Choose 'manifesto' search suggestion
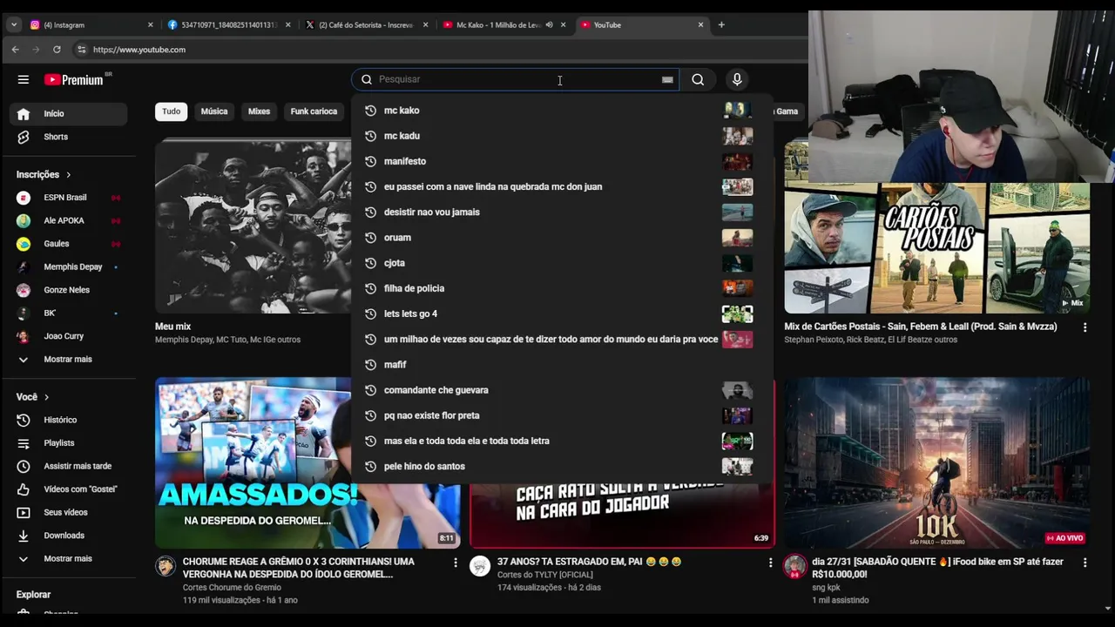Screen dimensions: 1115x627 (x=562, y=161)
